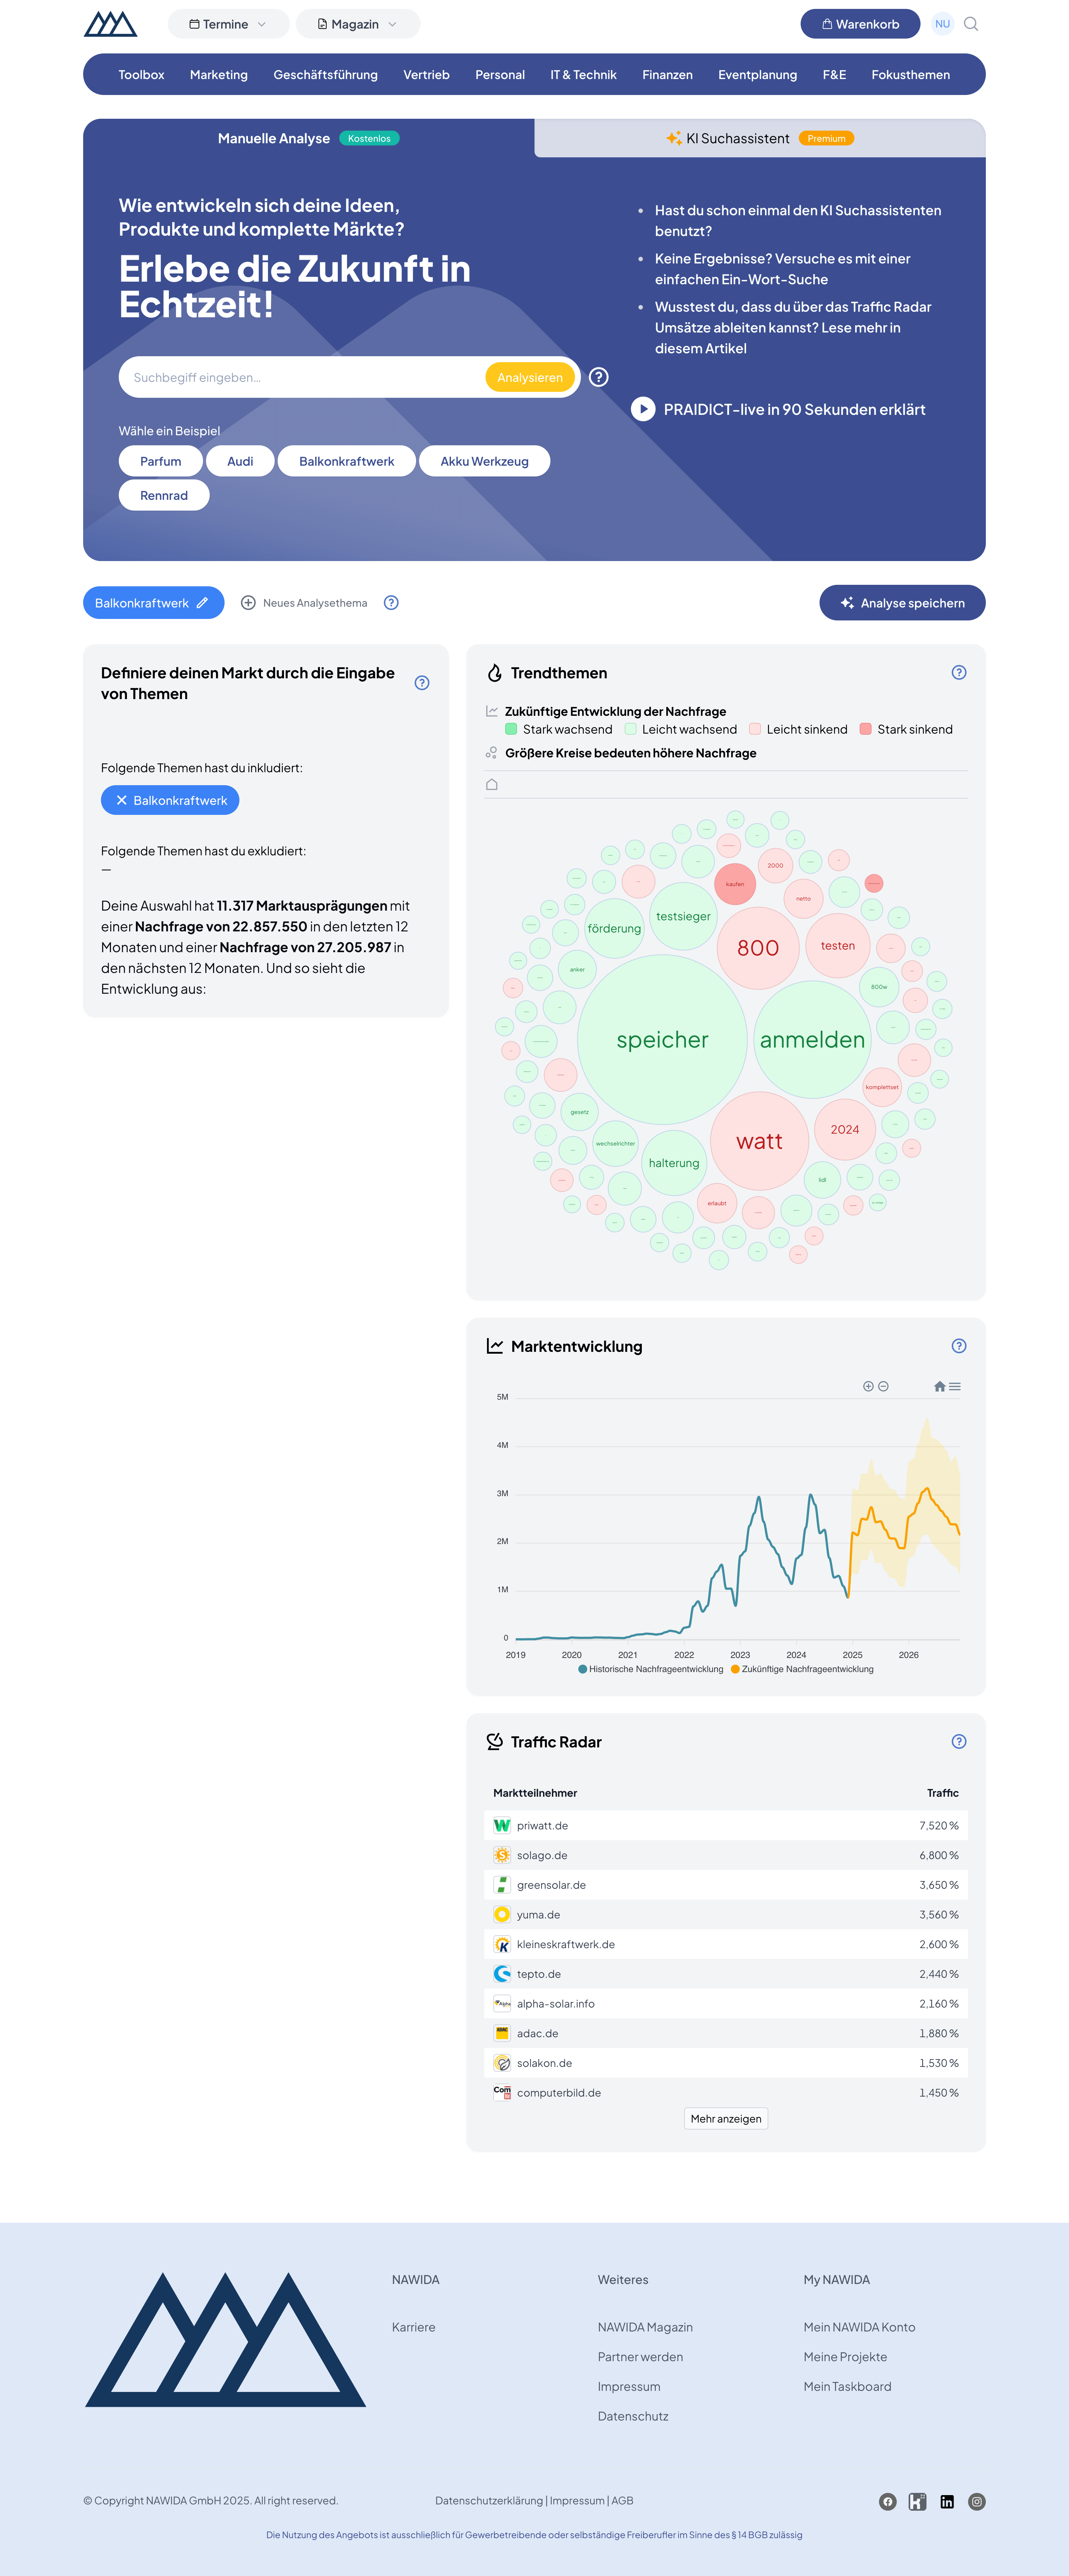The width and height of the screenshot is (1069, 2576).
Task: Click the search magnifier icon in header
Action: coord(970,24)
